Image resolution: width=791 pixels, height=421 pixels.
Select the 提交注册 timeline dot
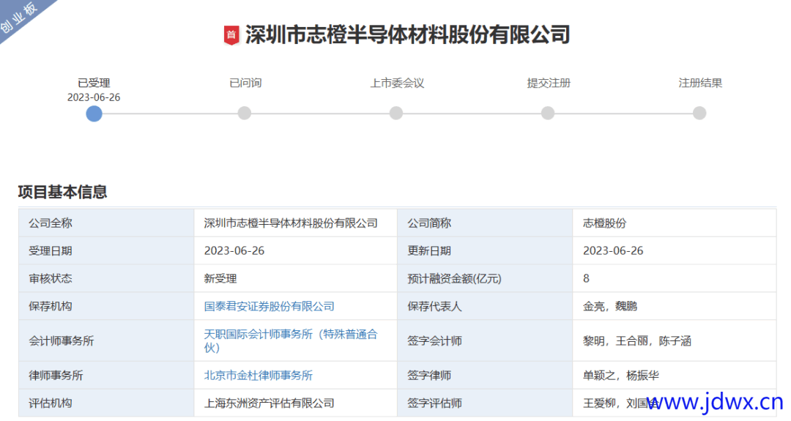[x=548, y=113]
